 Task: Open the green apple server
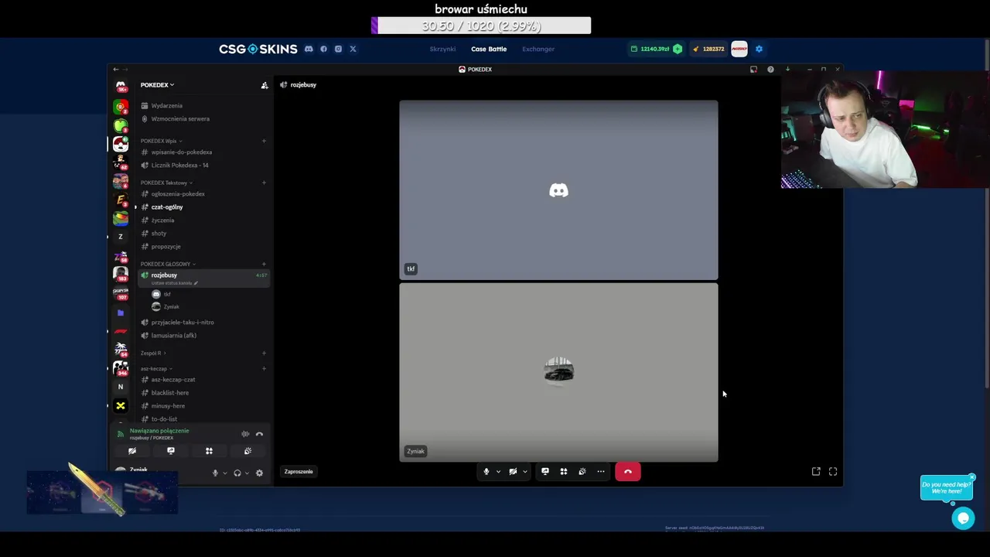121,125
